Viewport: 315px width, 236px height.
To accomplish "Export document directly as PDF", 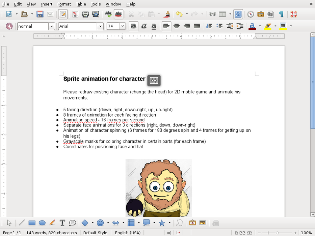I will tap(75, 14).
